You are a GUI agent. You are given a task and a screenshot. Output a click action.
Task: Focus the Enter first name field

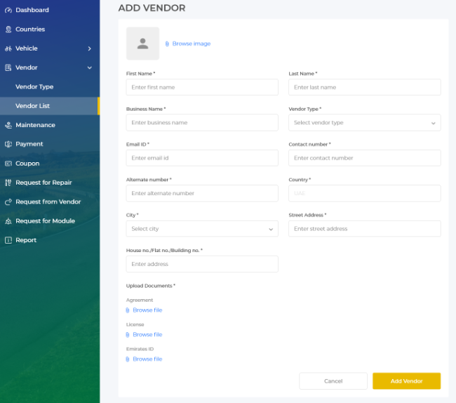tap(202, 87)
